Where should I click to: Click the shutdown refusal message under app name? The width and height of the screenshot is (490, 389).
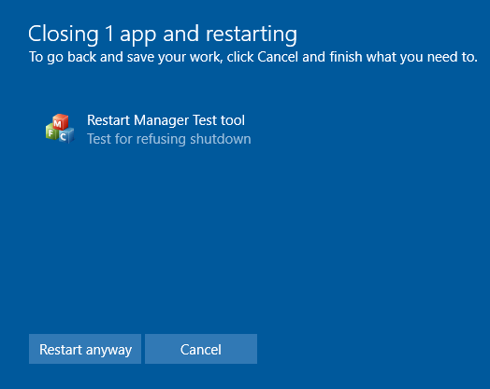click(x=168, y=139)
